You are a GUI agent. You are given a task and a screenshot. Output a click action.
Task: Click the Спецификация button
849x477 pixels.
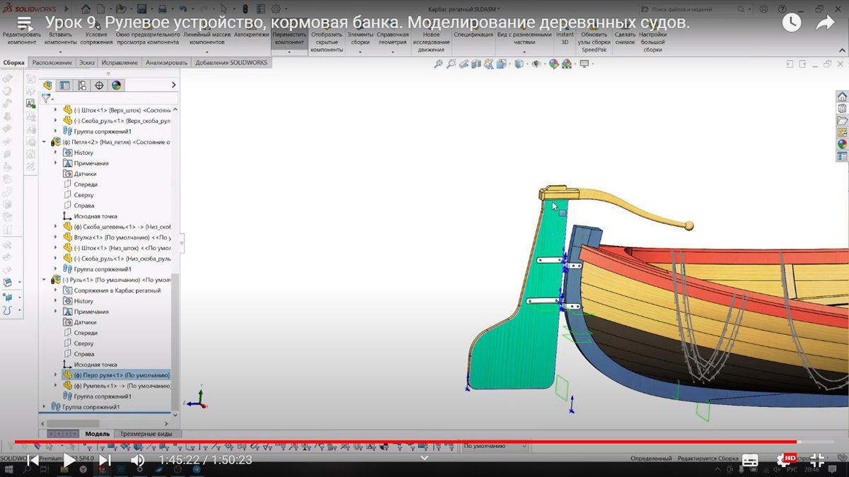(473, 35)
